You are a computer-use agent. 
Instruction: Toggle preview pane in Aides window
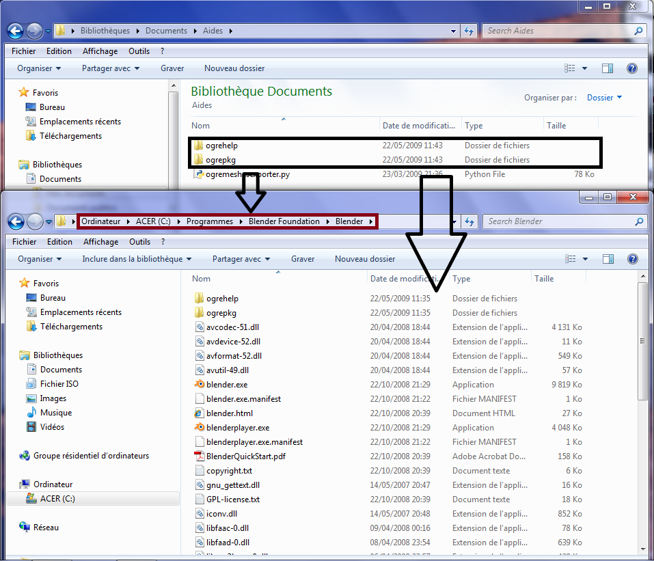(x=608, y=68)
